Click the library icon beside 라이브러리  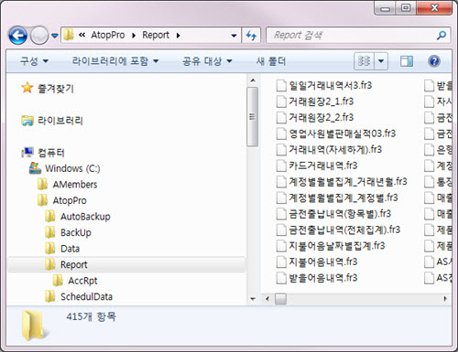27,121
